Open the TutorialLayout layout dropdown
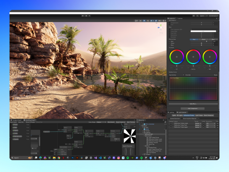229x172 pixels. click(x=213, y=16)
